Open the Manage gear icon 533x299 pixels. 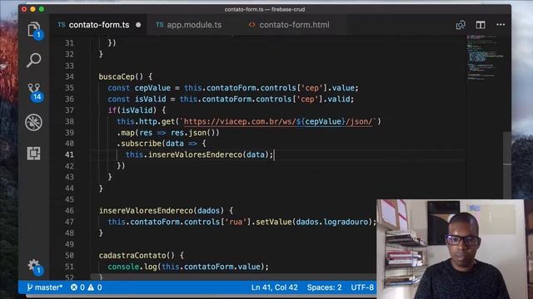pyautogui.click(x=34, y=266)
